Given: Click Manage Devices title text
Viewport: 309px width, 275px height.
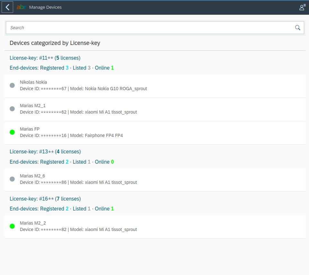Looking at the screenshot, I should (45, 7).
